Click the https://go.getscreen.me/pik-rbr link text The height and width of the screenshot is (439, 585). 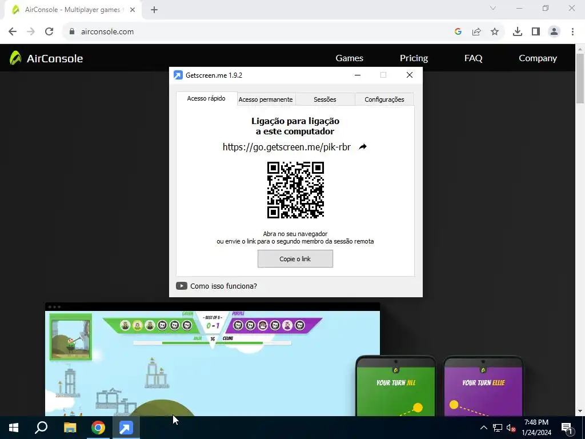(287, 147)
